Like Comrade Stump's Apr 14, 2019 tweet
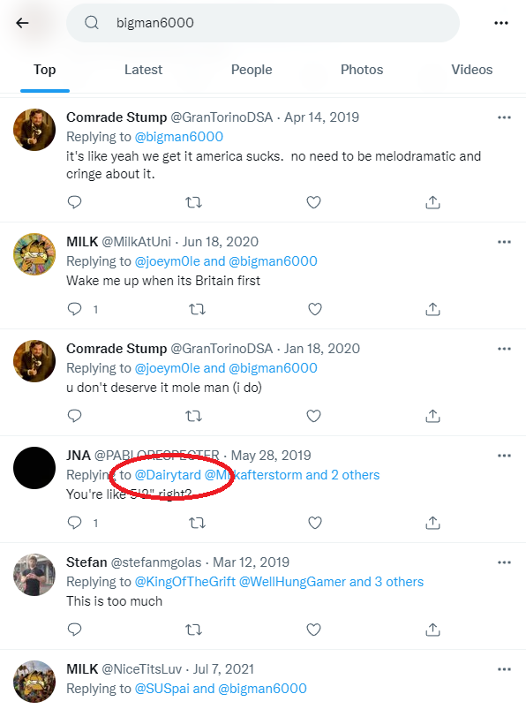 pyautogui.click(x=313, y=202)
